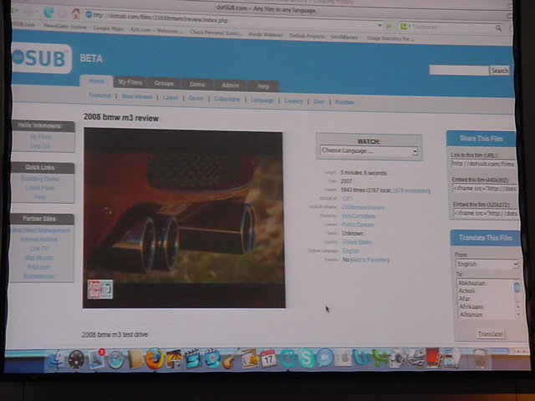Open the Choose Language dropdown
Screen dimensions: 535x401
coord(369,150)
